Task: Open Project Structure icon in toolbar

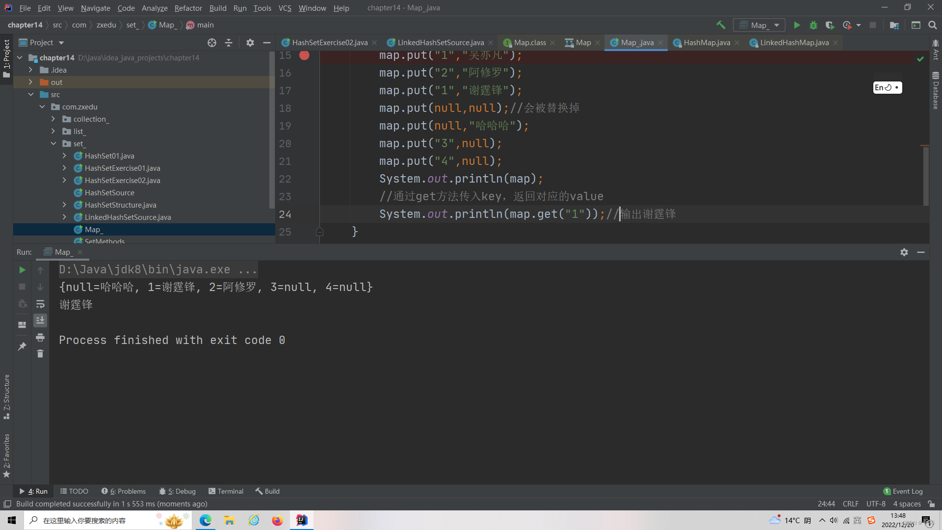Action: [894, 25]
